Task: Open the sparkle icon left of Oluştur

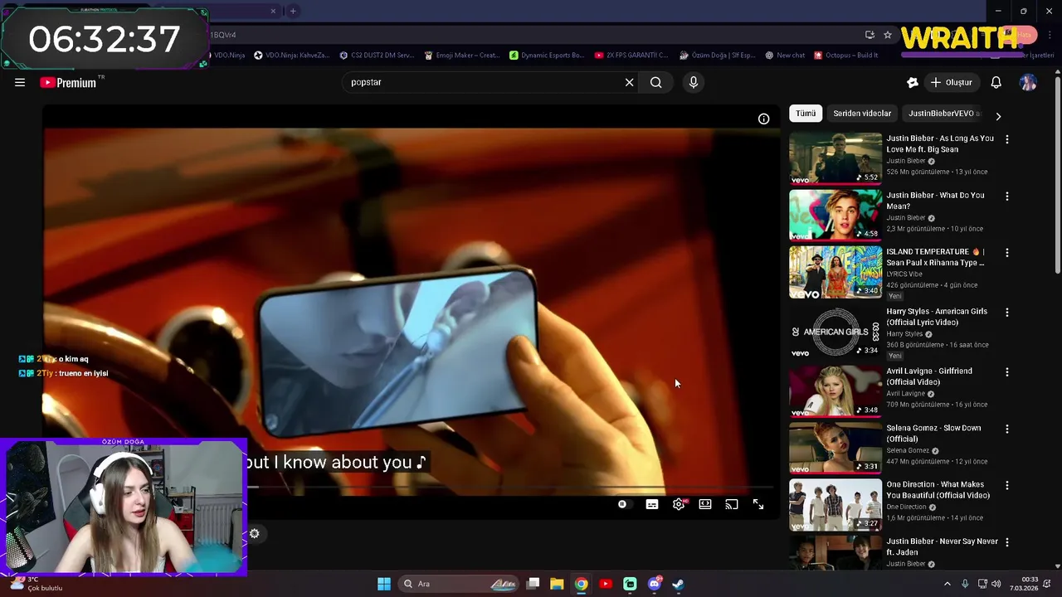Action: point(913,82)
